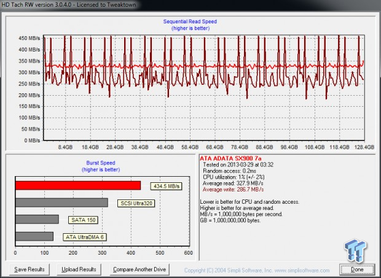Select the gray SATA 150 bar

37,219
